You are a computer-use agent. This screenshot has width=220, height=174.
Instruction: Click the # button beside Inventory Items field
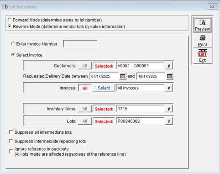point(169,109)
